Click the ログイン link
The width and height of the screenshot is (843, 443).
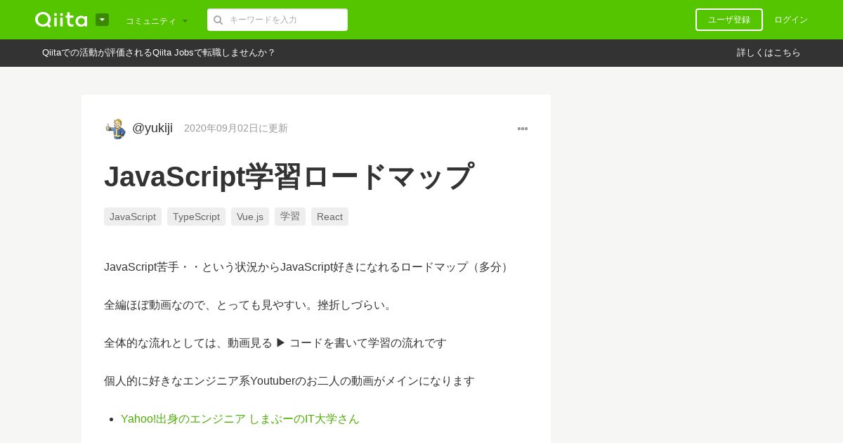click(791, 20)
